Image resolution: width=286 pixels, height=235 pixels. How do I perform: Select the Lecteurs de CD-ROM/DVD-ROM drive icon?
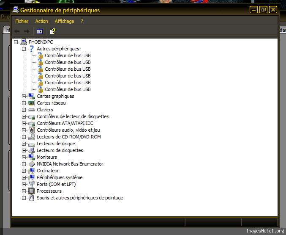click(32, 137)
